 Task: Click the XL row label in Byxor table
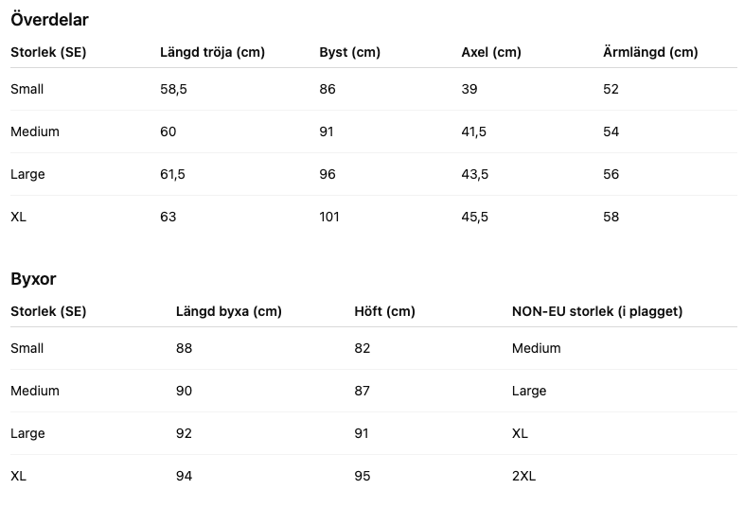pyautogui.click(x=18, y=476)
